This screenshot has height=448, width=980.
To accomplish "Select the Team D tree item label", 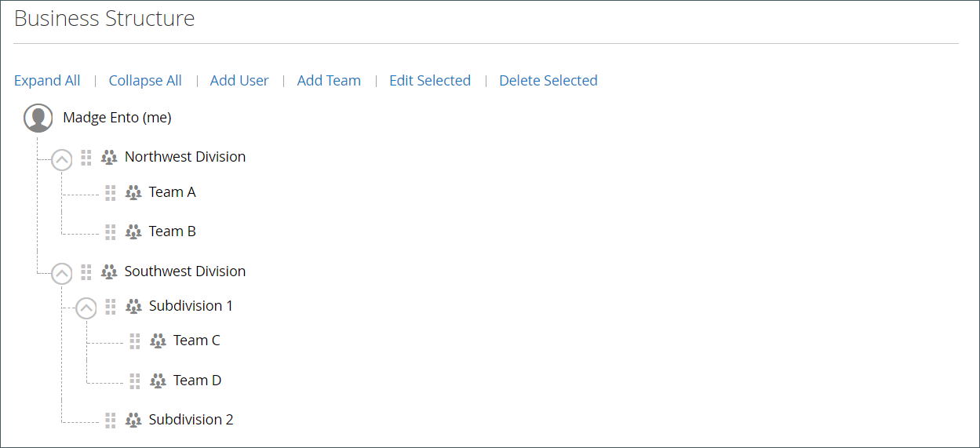I will click(x=197, y=381).
